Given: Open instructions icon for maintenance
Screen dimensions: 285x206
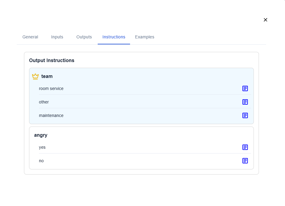Looking at the screenshot, I should 245,115.
